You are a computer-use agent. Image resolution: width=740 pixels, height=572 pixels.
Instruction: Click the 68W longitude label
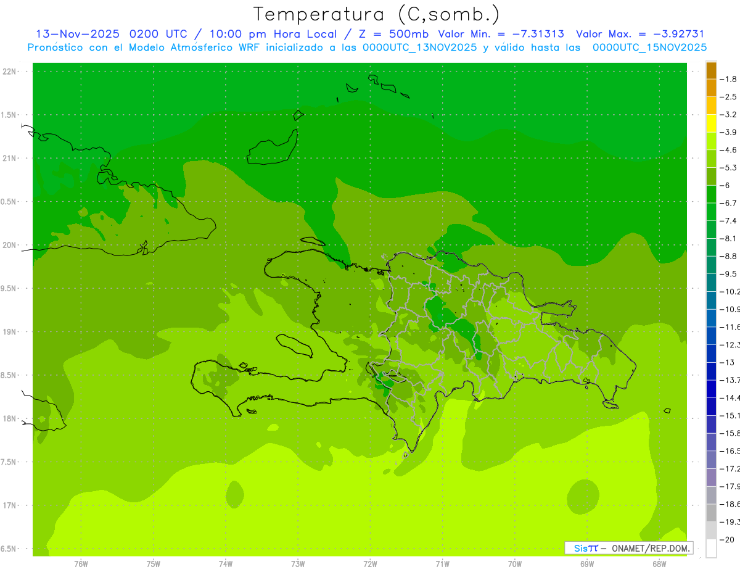659,563
